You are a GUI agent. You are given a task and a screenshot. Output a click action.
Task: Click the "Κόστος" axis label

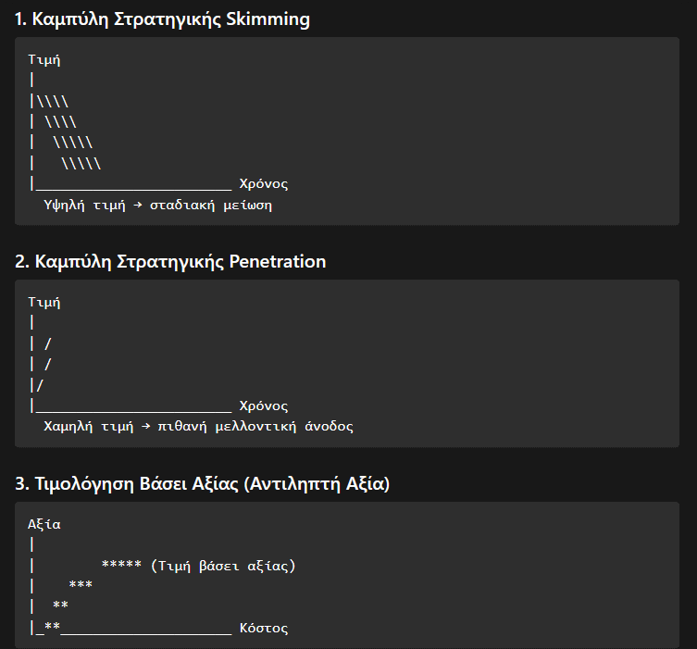pos(263,628)
